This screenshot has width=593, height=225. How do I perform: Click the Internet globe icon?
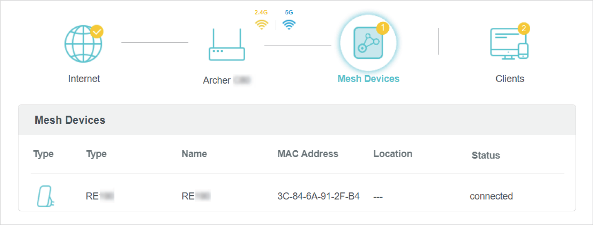(83, 44)
